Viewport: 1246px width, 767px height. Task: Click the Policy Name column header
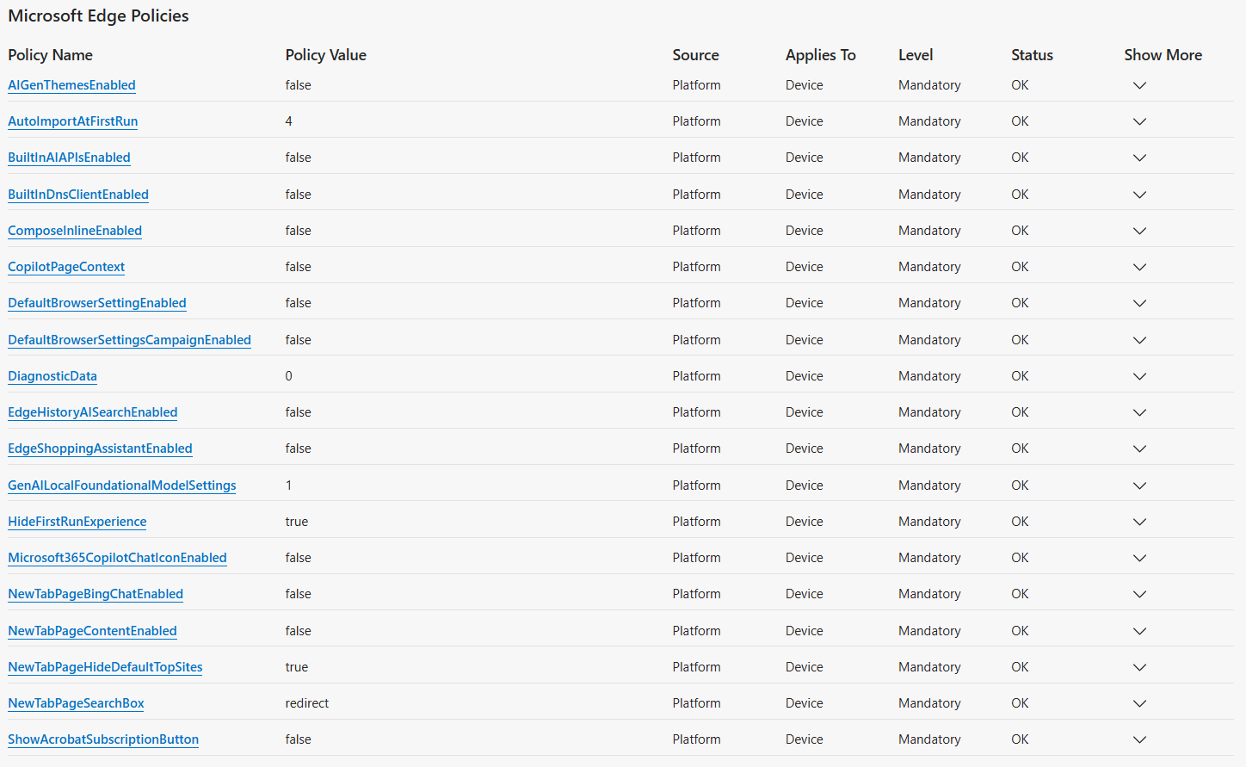50,55
